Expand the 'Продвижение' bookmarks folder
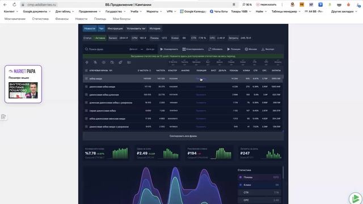The height and width of the screenshot is (204, 363). 90,11
